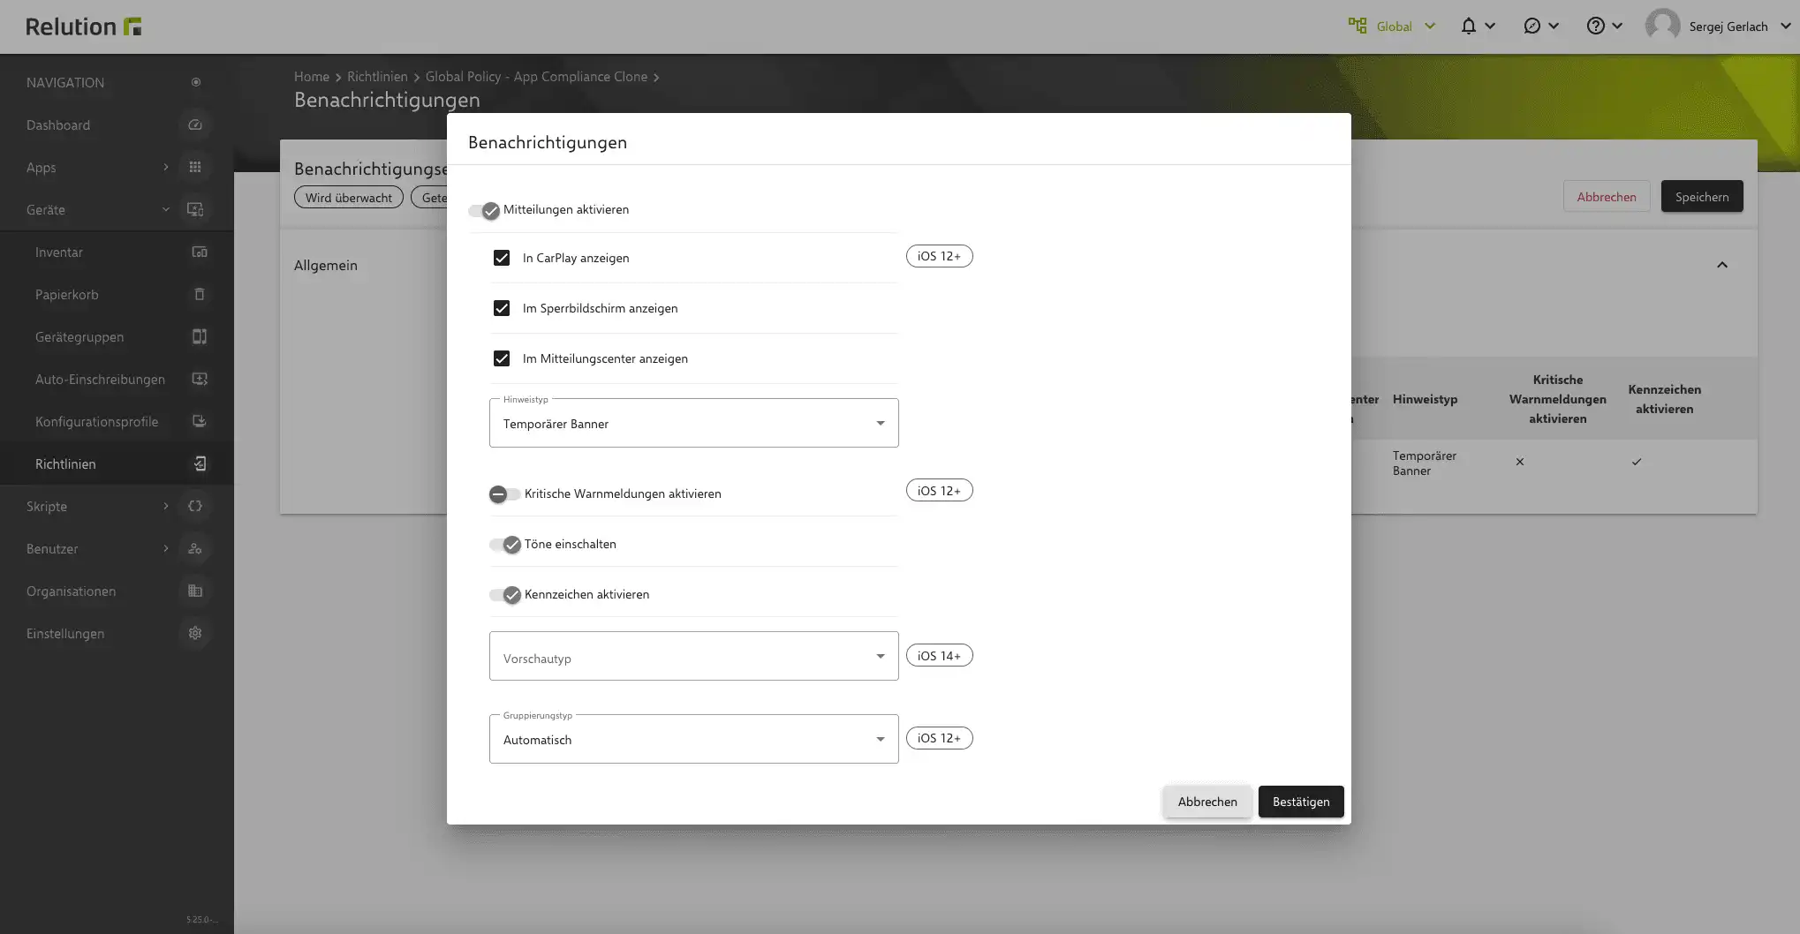Open the Gruppierungstyp dropdown
The width and height of the screenshot is (1800, 934).
(x=694, y=739)
